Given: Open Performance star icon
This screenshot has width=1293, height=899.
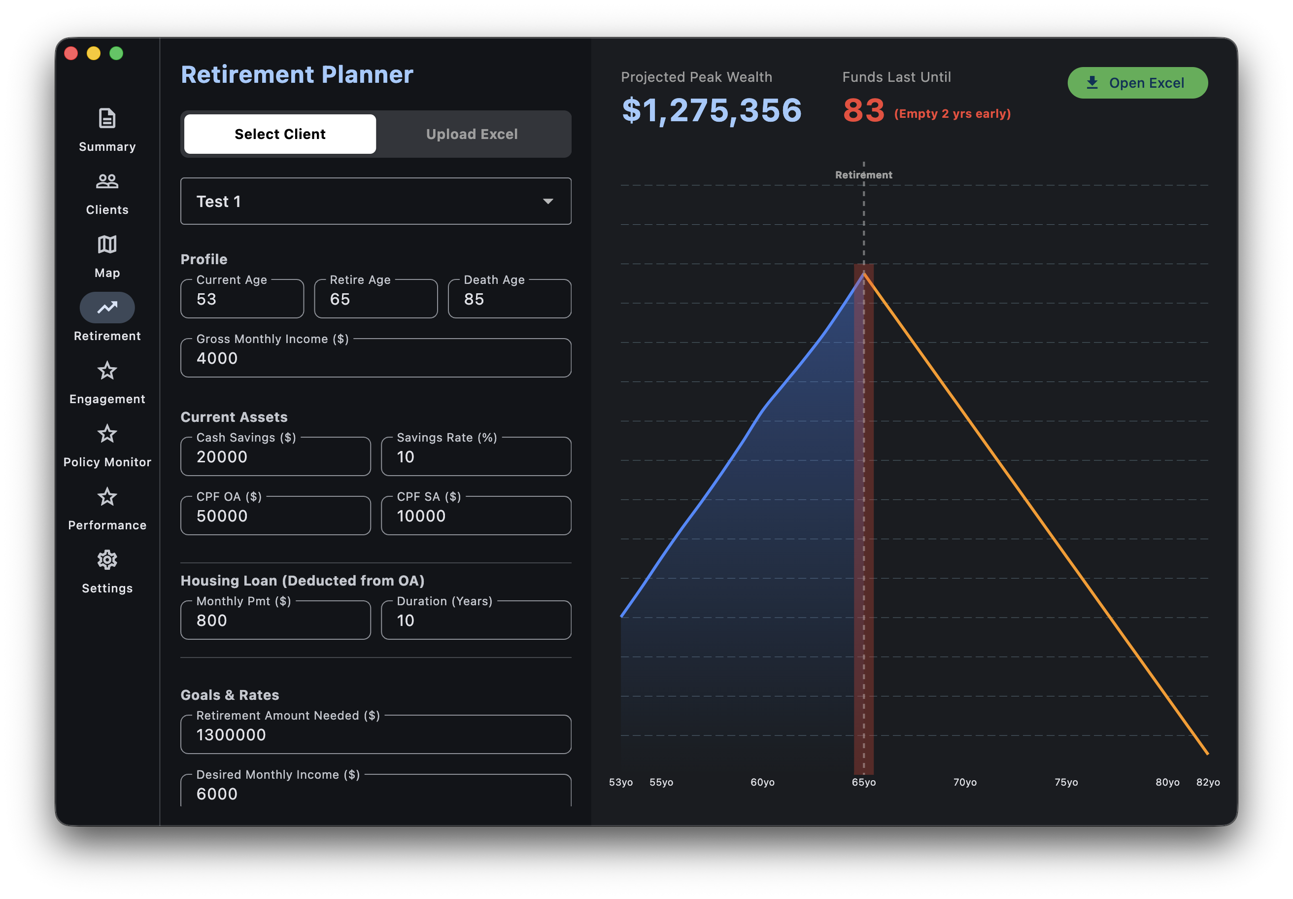Looking at the screenshot, I should (107, 497).
